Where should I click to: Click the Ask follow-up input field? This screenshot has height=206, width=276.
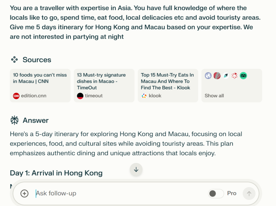point(108,193)
